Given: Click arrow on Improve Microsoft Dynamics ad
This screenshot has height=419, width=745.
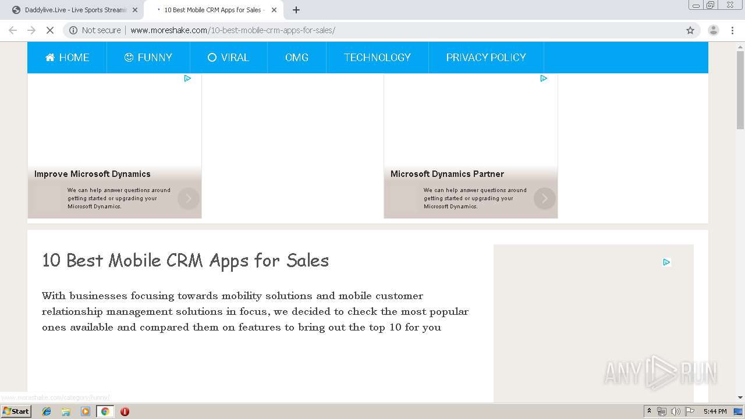Looking at the screenshot, I should pos(189,198).
